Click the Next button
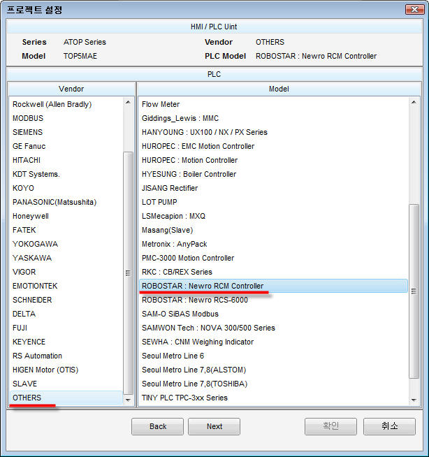 (x=214, y=426)
